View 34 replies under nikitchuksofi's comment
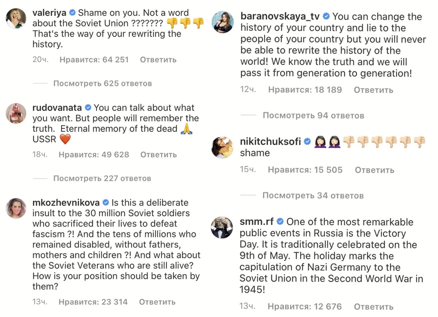The height and width of the screenshot is (317, 438). coord(313,196)
